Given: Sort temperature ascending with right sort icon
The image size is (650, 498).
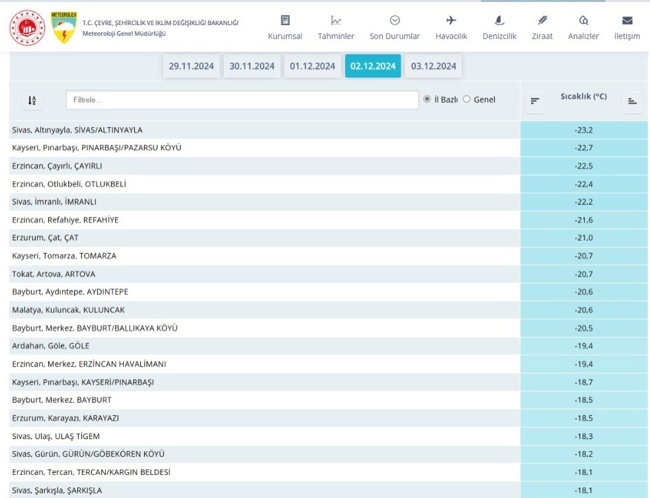Looking at the screenshot, I should click(x=632, y=101).
